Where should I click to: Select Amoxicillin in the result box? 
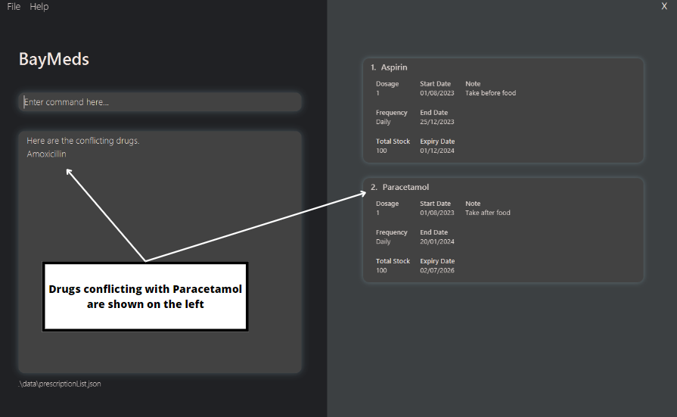[x=46, y=154]
